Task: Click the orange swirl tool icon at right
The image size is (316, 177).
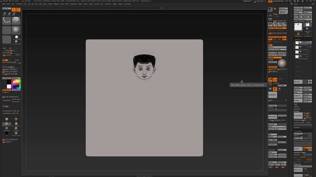Action: (298, 34)
